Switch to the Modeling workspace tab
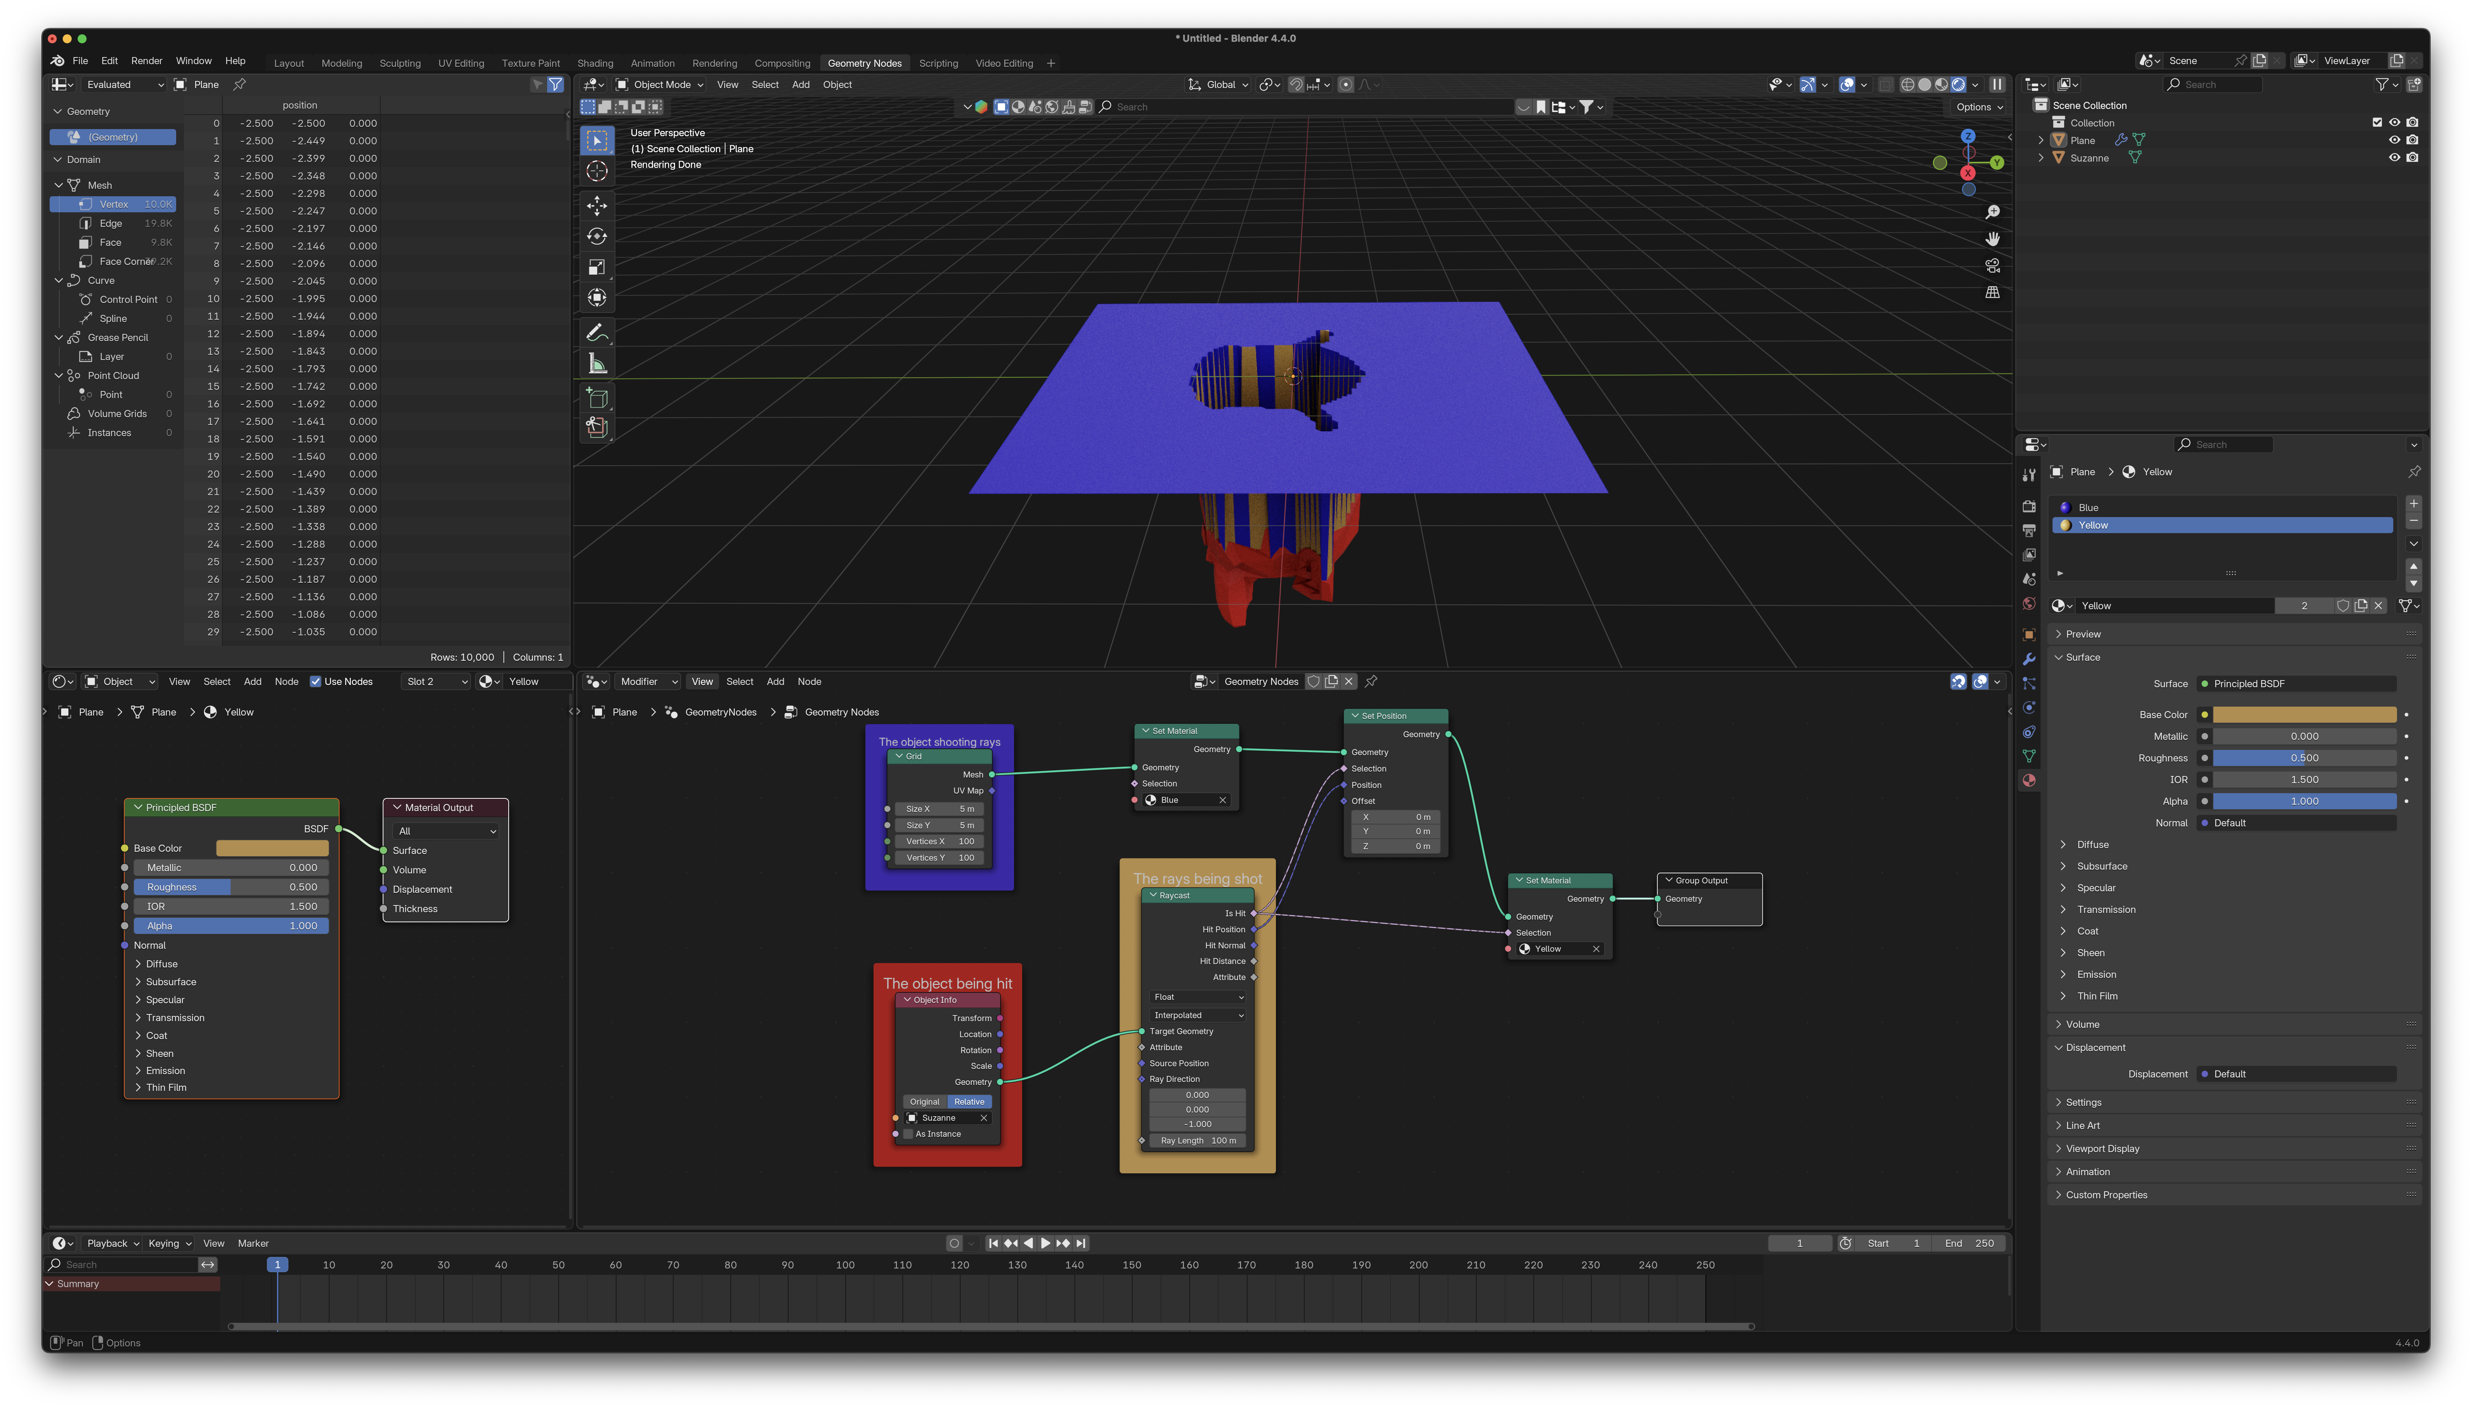The width and height of the screenshot is (2472, 1408). pos(341,64)
